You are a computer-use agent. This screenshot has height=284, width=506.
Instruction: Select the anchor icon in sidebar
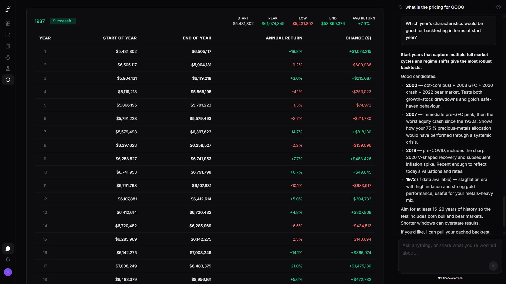pyautogui.click(x=8, y=57)
